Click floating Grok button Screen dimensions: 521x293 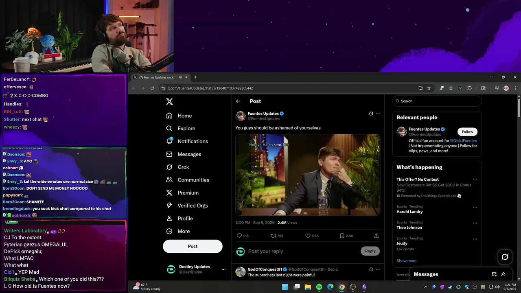click(505, 257)
